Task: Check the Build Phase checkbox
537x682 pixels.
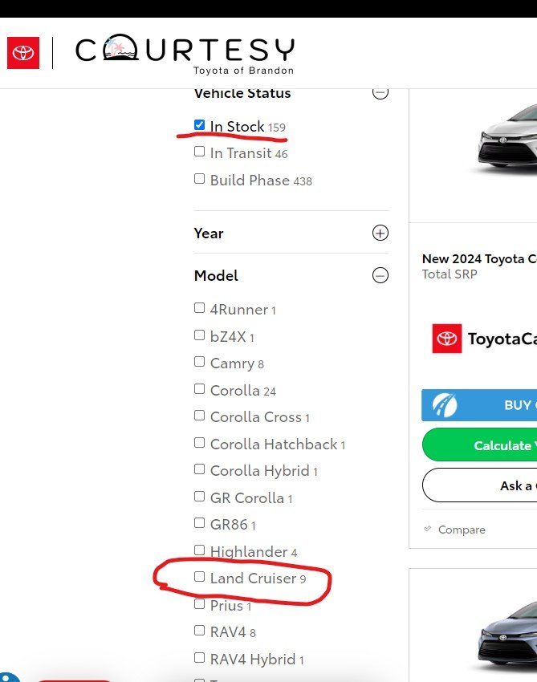Action: (x=200, y=179)
